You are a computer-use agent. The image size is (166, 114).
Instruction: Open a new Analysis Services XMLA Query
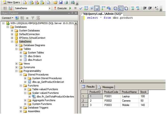point(42,2)
